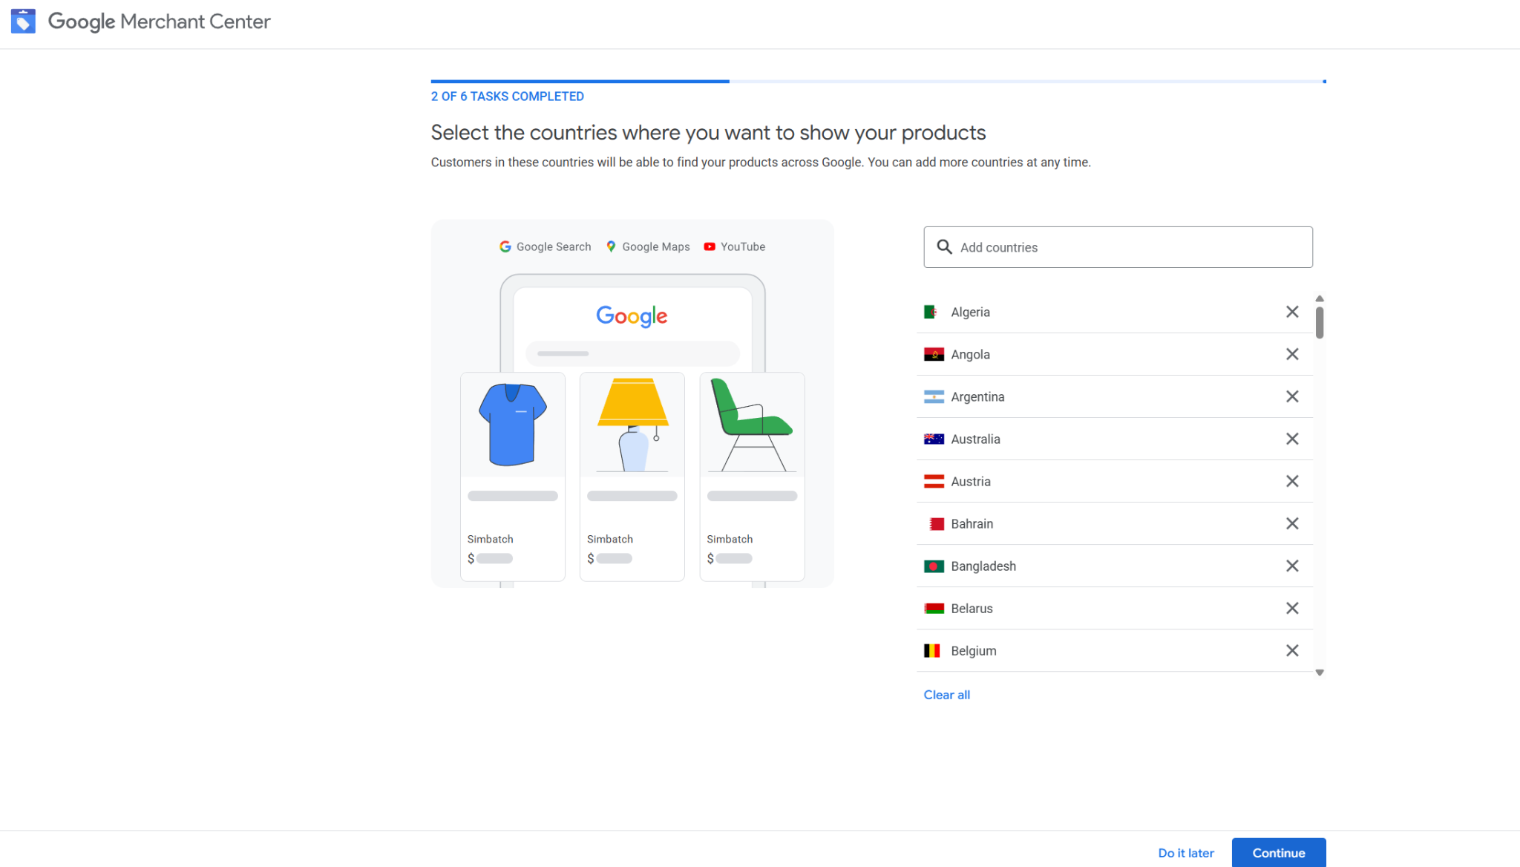1520x867 pixels.
Task: Remove Austria from the country list
Action: 1292,481
